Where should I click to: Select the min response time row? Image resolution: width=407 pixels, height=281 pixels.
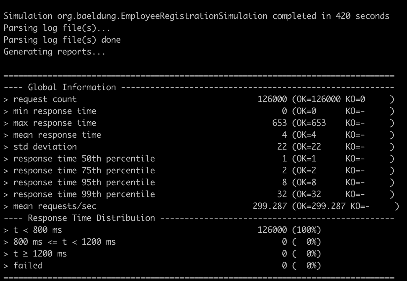[199, 111]
